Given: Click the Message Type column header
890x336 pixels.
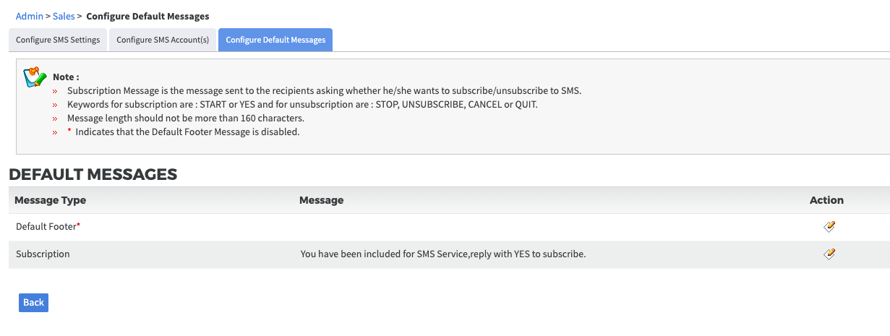Looking at the screenshot, I should tap(50, 200).
